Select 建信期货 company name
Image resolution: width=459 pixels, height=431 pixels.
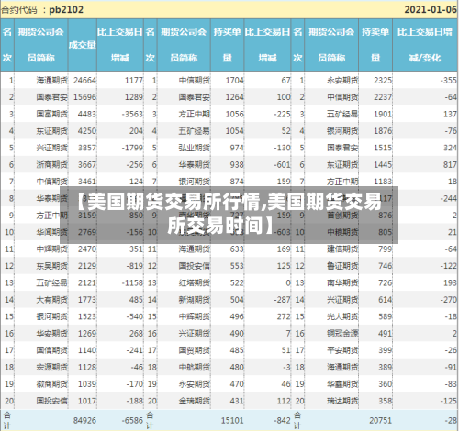pyautogui.click(x=342, y=249)
